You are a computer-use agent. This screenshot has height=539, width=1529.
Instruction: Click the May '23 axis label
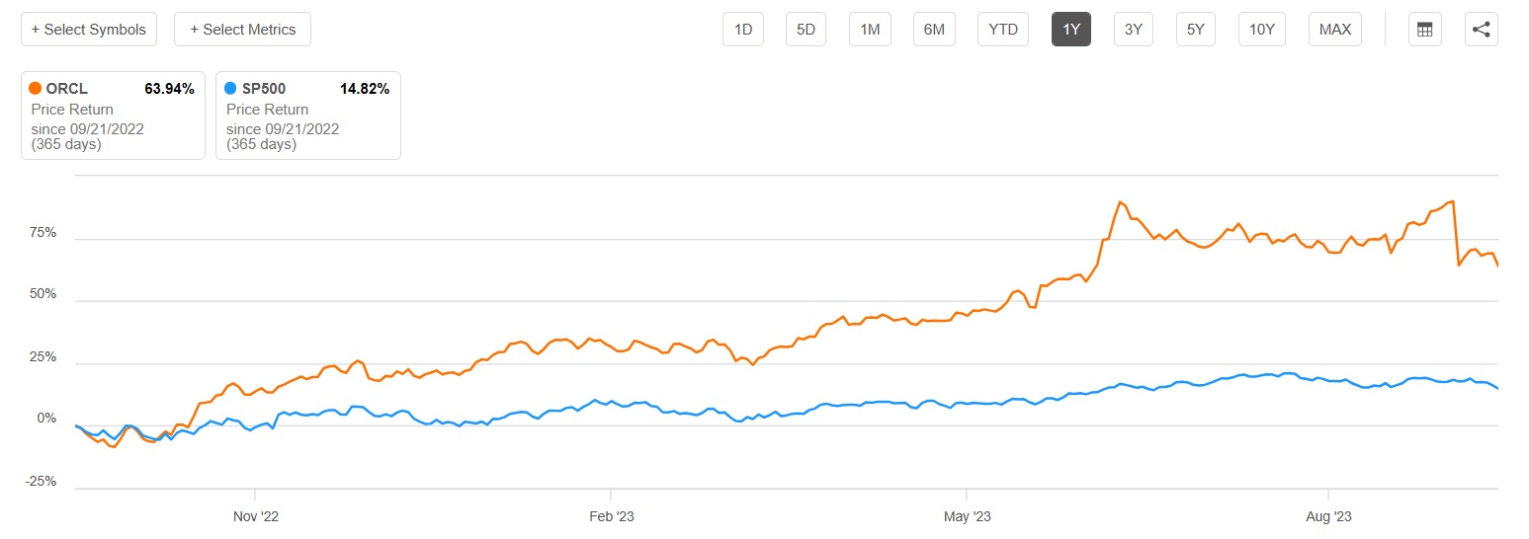pyautogui.click(x=967, y=516)
